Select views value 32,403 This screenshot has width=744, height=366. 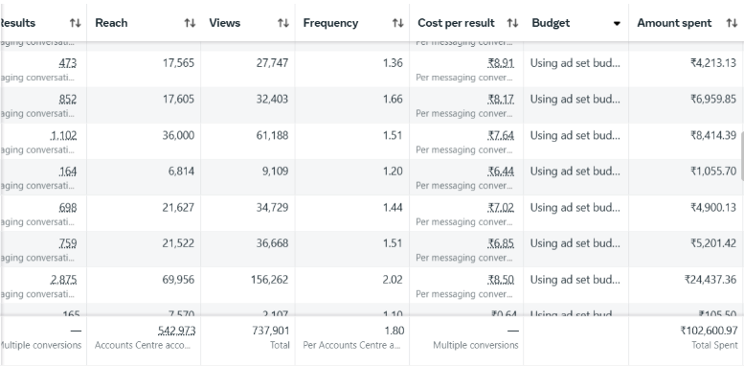coord(272,100)
